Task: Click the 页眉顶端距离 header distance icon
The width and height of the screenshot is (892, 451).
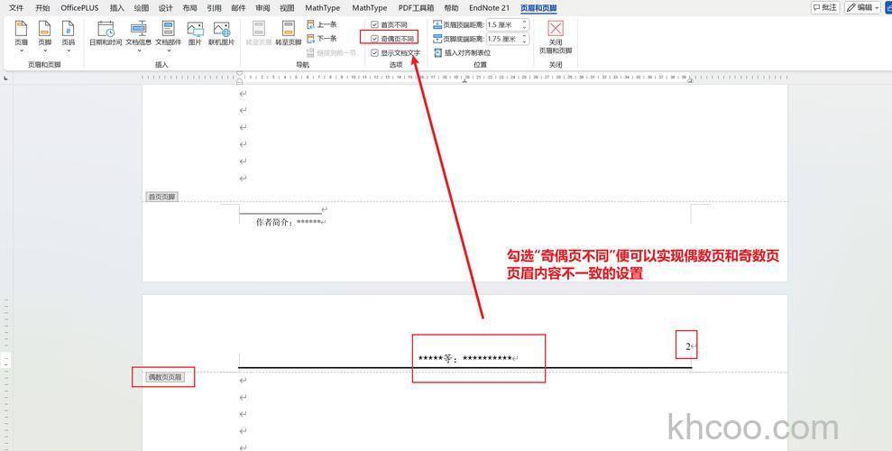Action: (437, 25)
